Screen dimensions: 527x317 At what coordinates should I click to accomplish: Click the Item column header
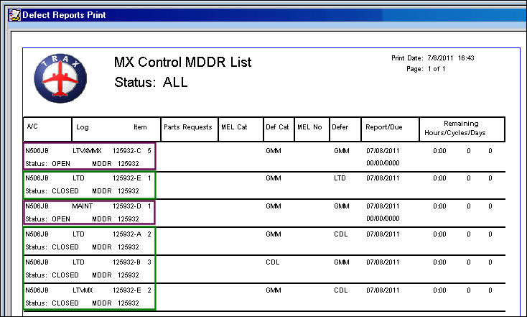140,127
